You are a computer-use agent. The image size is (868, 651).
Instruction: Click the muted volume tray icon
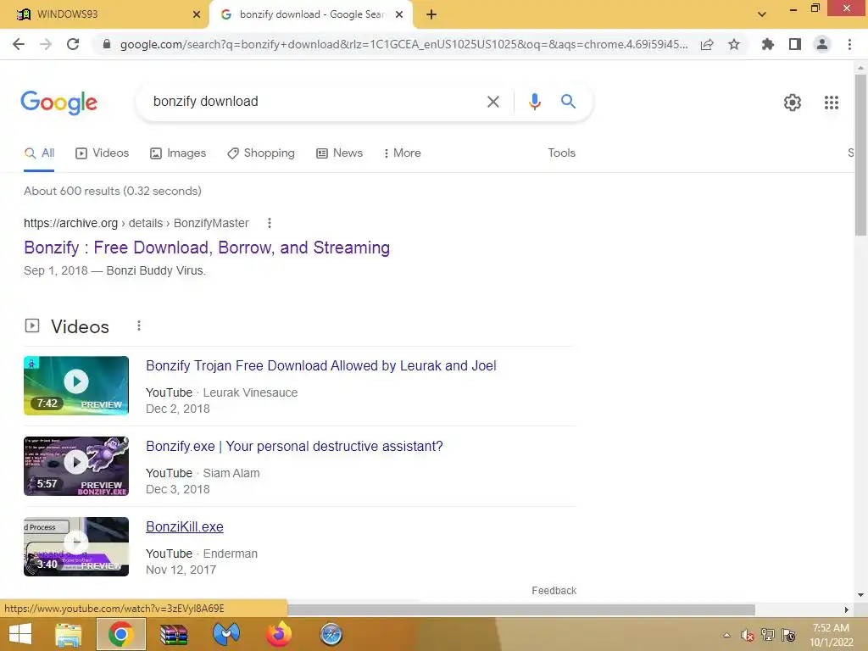click(748, 635)
